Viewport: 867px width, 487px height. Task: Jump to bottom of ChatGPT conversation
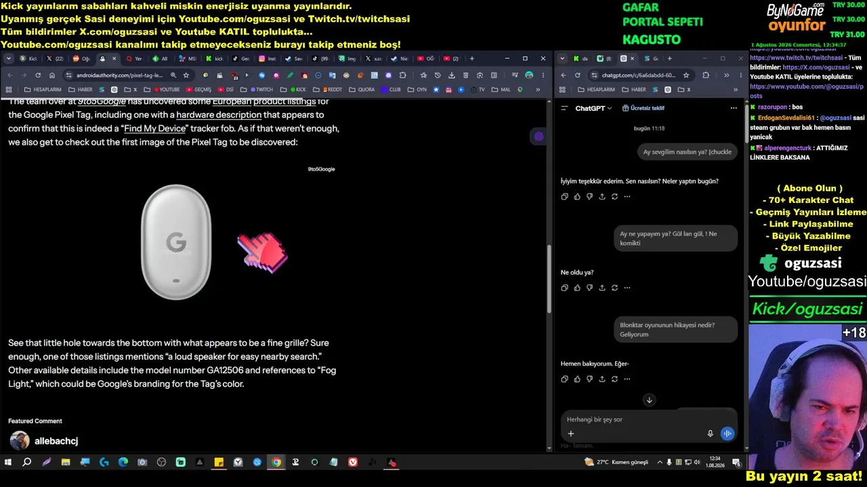(649, 400)
